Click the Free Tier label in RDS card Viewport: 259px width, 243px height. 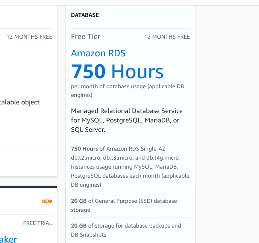pos(86,37)
